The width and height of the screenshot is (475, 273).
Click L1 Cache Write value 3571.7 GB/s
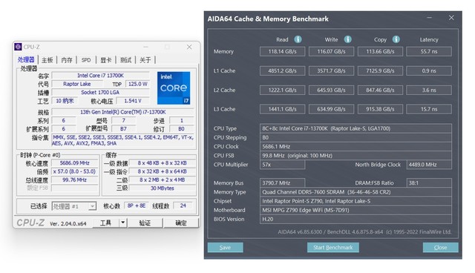(x=331, y=70)
